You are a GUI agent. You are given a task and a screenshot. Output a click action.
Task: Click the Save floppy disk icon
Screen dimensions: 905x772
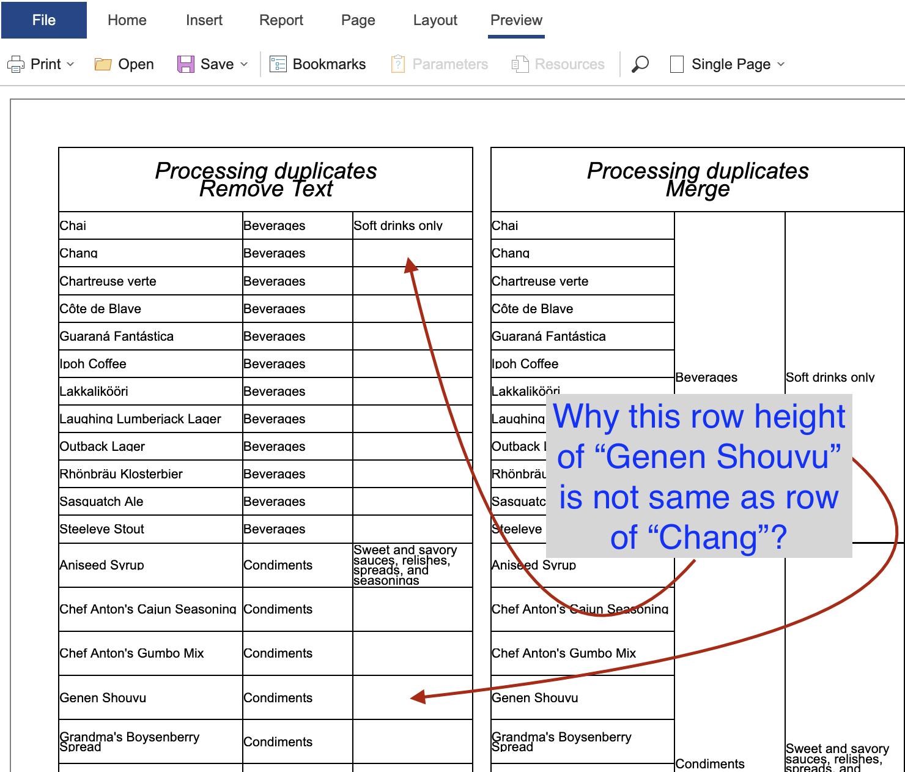click(x=185, y=64)
